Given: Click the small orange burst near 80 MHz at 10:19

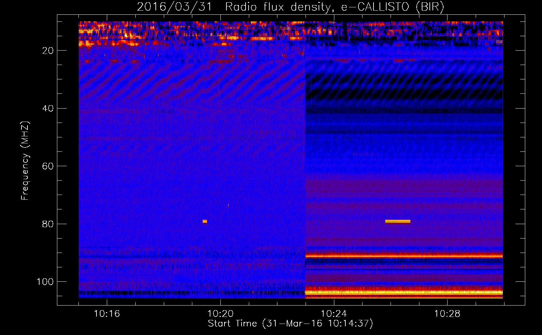Looking at the screenshot, I should pyautogui.click(x=205, y=221).
